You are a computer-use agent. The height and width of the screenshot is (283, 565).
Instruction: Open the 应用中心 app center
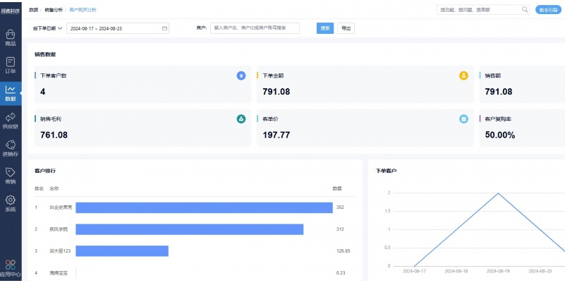(11, 269)
